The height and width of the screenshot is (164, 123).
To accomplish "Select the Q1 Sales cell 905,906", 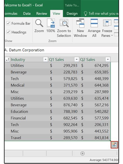I will pos(64,131).
